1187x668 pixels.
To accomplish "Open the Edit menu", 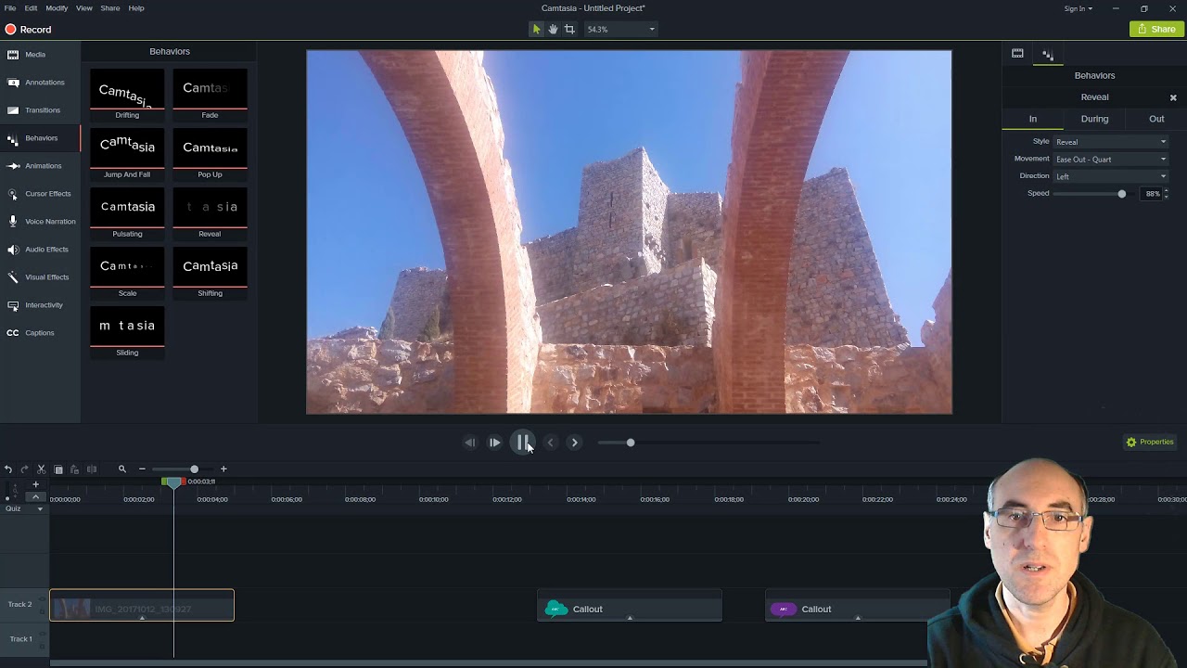I will pos(31,8).
